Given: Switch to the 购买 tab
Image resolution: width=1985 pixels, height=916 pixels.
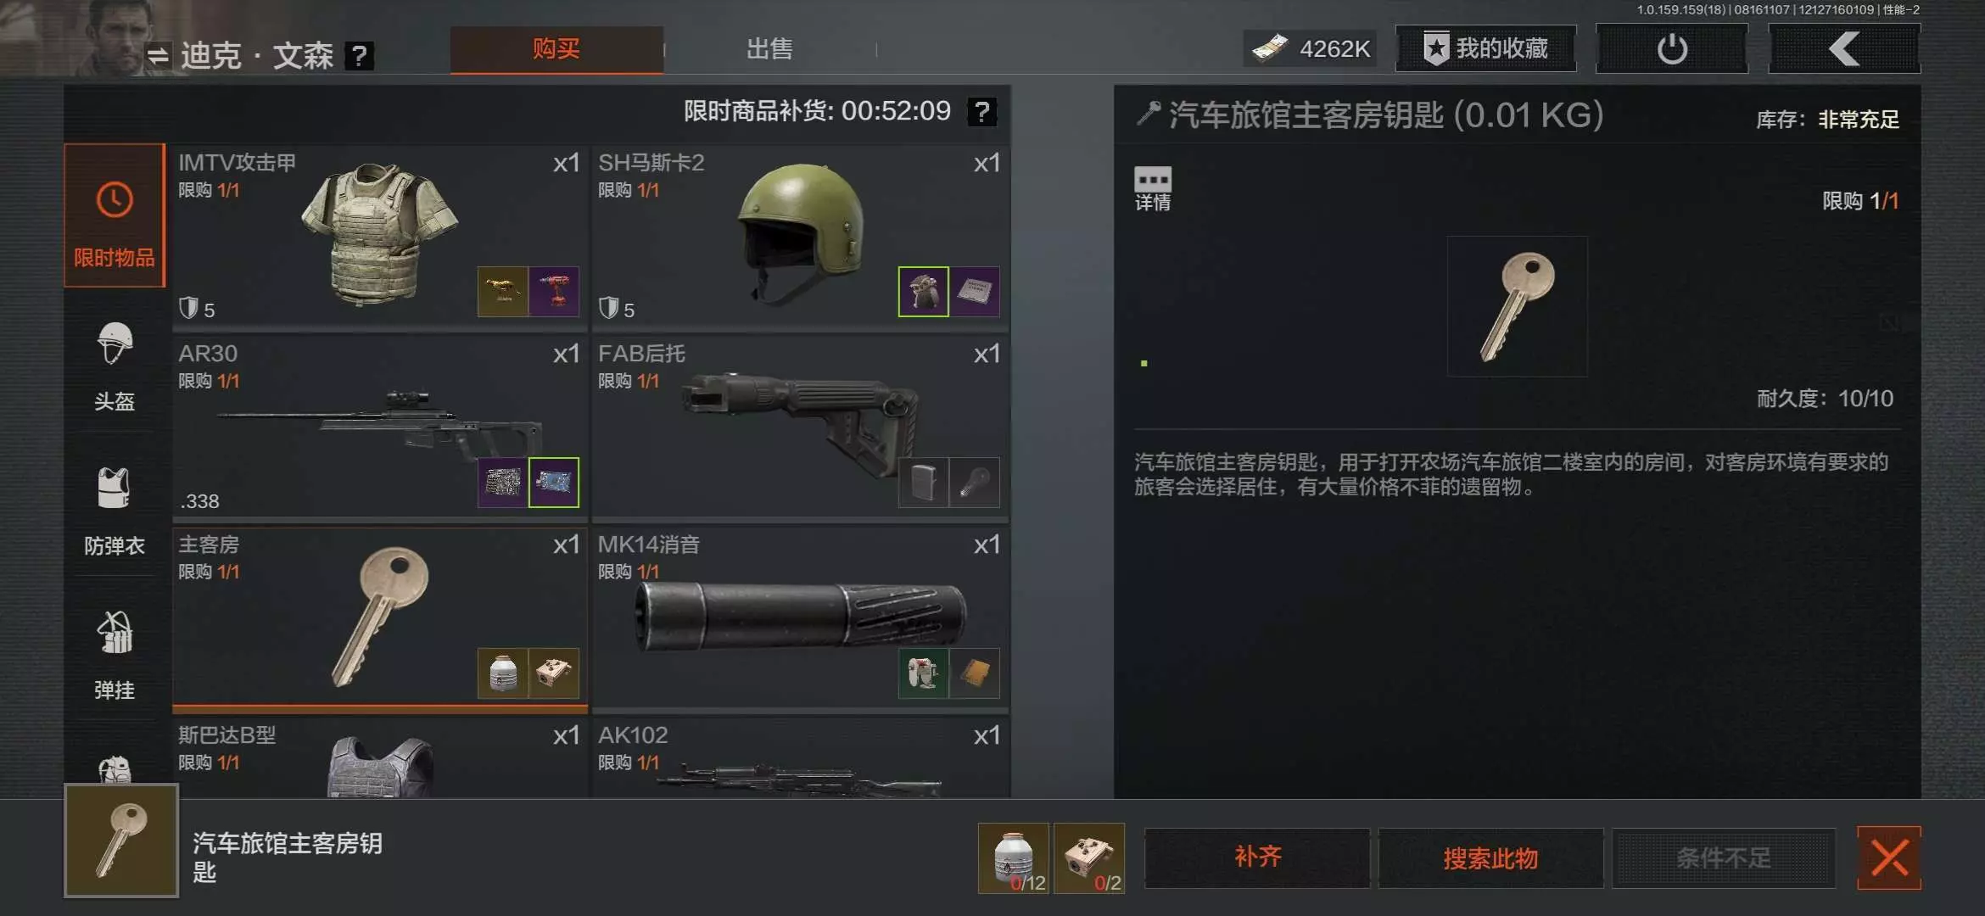Looking at the screenshot, I should [x=556, y=49].
